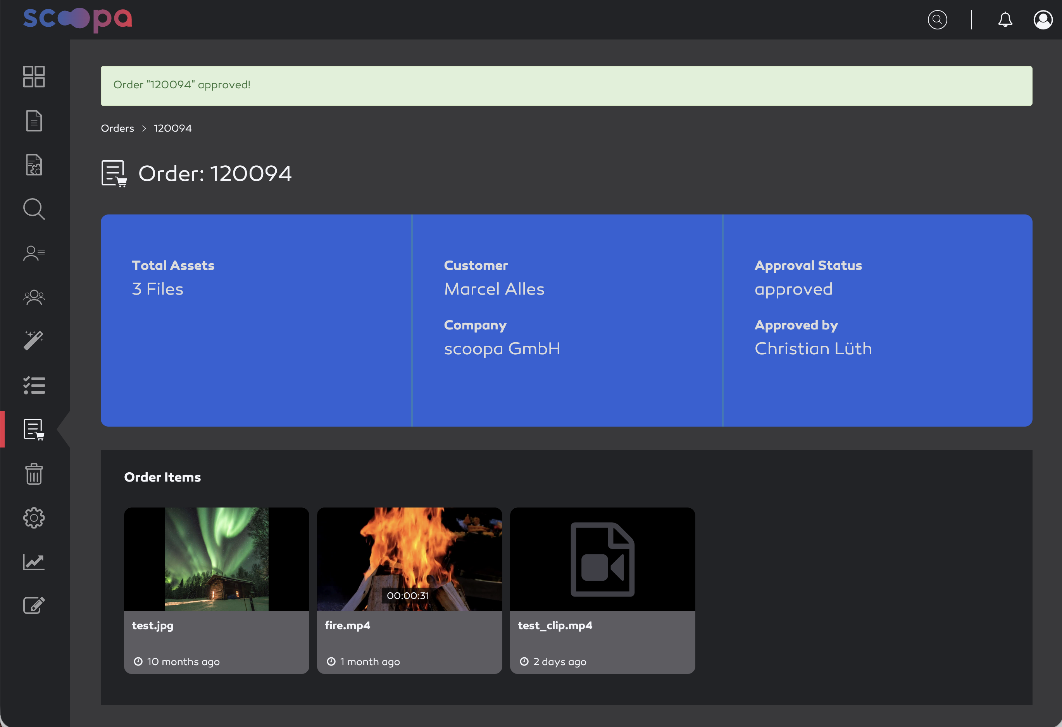1062x727 pixels.
Task: Open the user profile avatar menu
Action: (1043, 20)
